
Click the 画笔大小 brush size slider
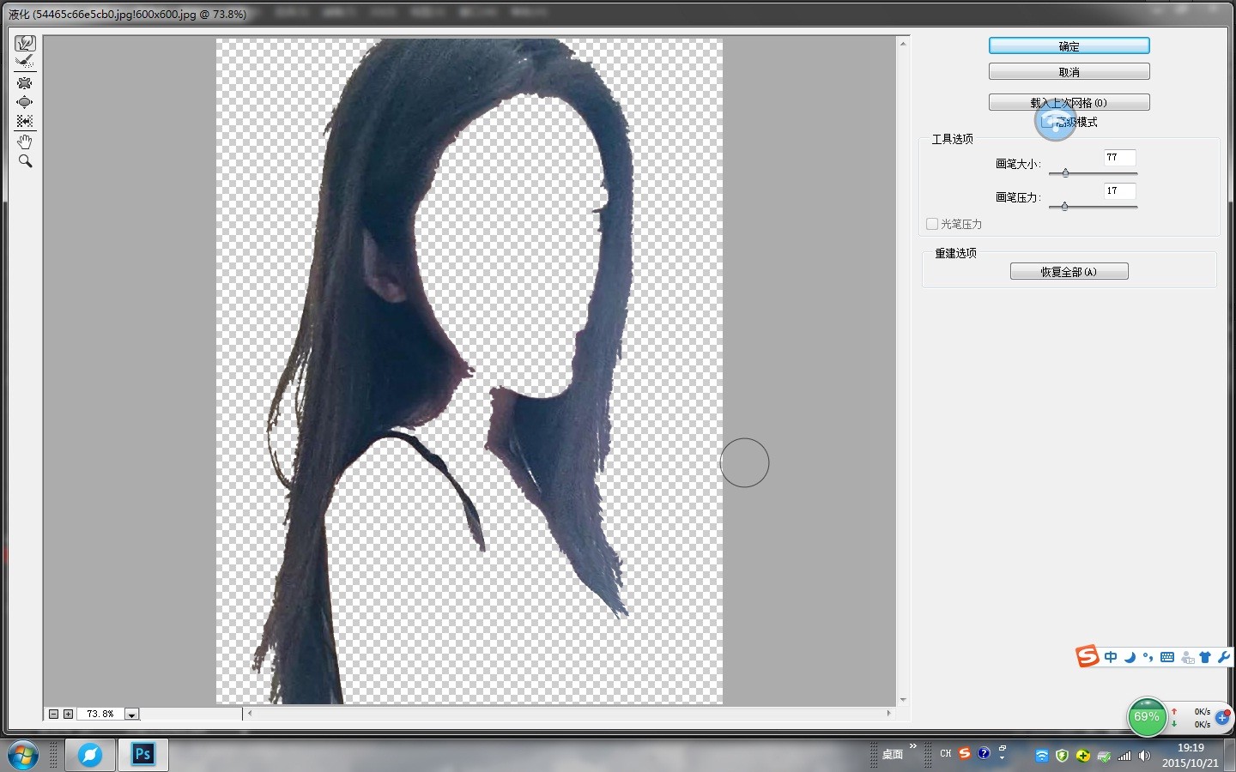click(x=1093, y=173)
